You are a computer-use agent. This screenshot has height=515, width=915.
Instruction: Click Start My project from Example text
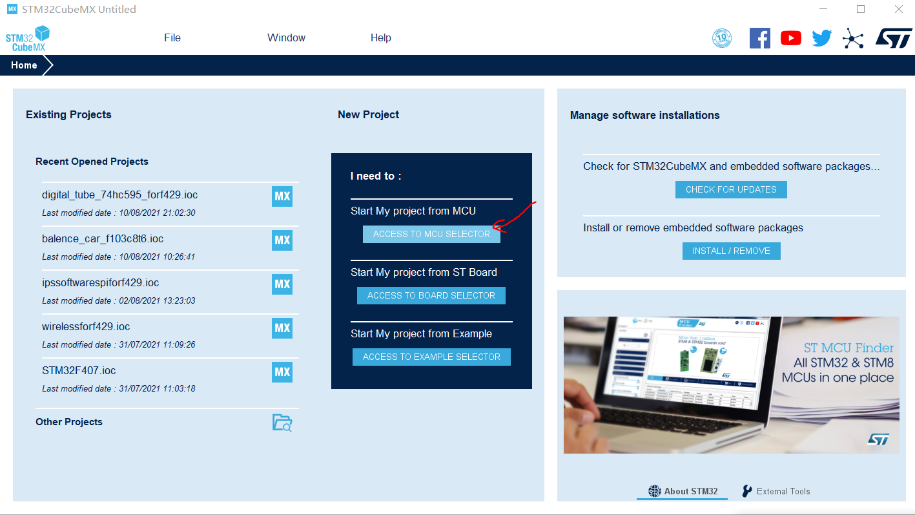(421, 333)
